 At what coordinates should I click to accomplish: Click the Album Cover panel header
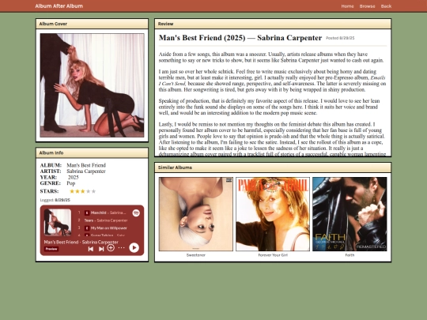coord(92,24)
